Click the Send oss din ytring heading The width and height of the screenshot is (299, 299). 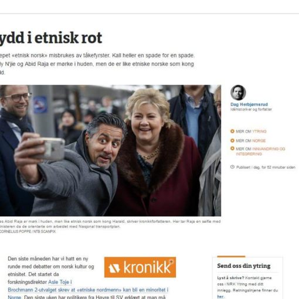(x=244, y=266)
